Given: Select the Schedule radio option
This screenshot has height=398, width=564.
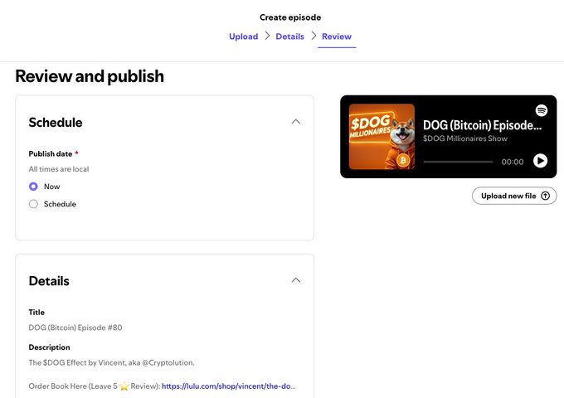Looking at the screenshot, I should tap(33, 204).
